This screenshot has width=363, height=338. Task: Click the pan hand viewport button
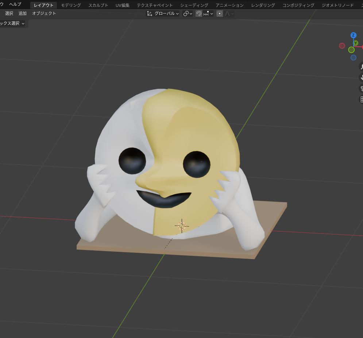(361, 77)
